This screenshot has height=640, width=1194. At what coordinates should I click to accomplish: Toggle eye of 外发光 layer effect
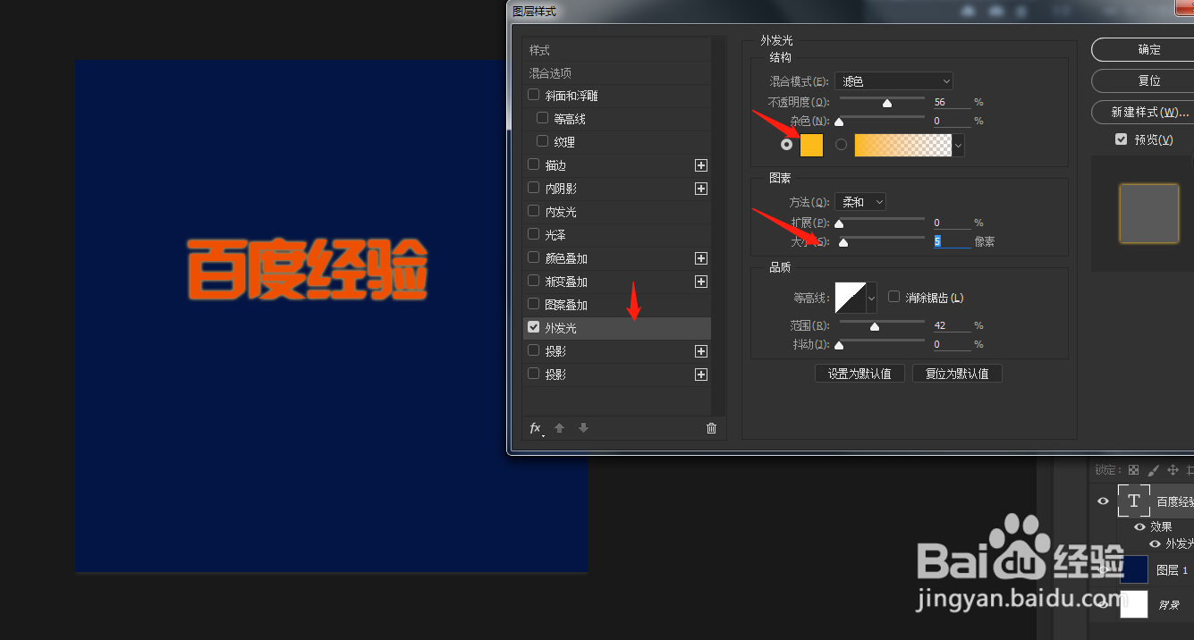tap(1155, 543)
